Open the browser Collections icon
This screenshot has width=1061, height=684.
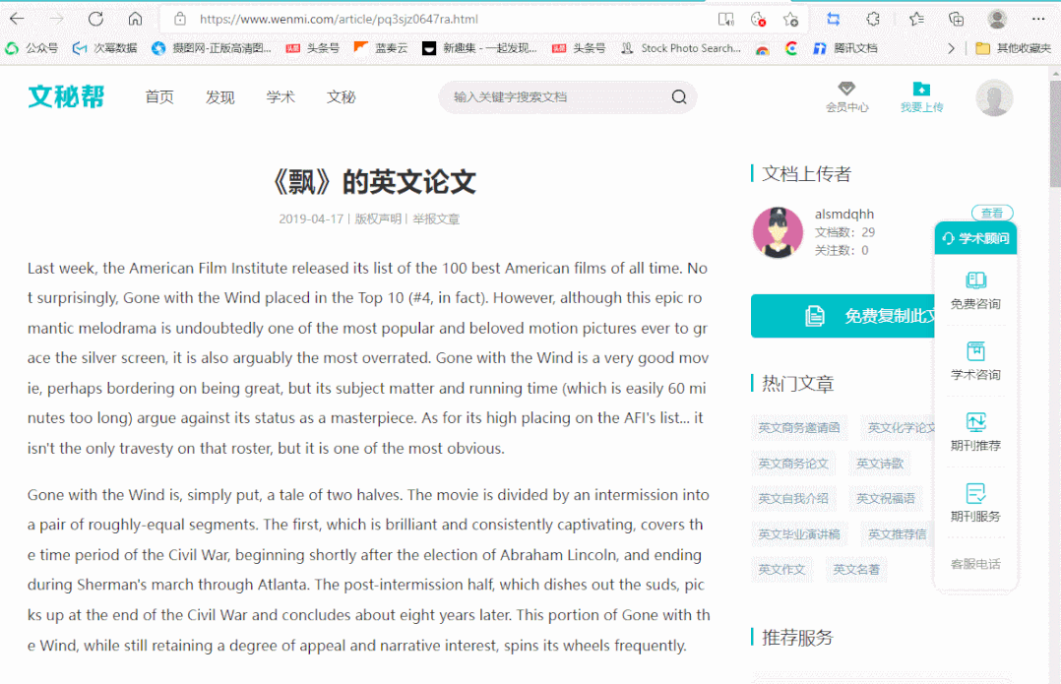coord(956,20)
